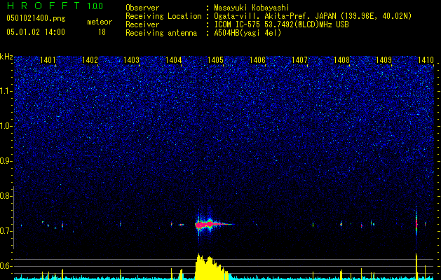Image resolution: width=441 pixels, height=280 pixels.
Task: Click the 1402 time marker
Action: 90,60
